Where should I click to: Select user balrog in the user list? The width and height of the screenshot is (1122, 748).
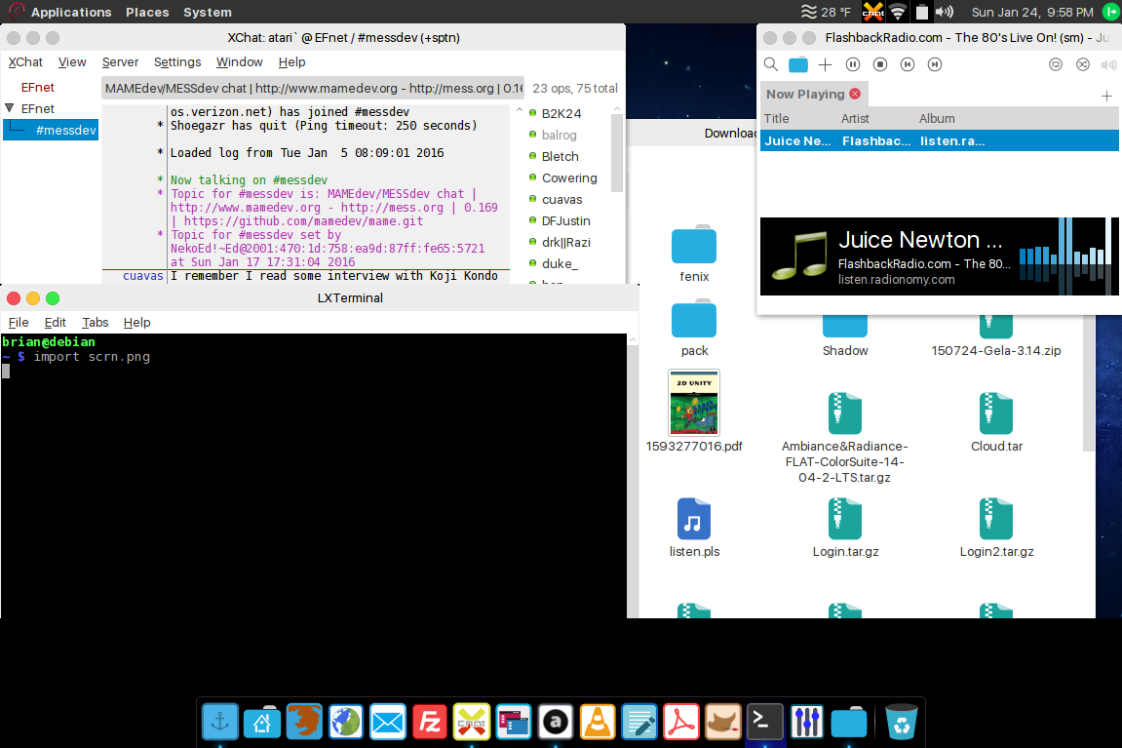[559, 135]
